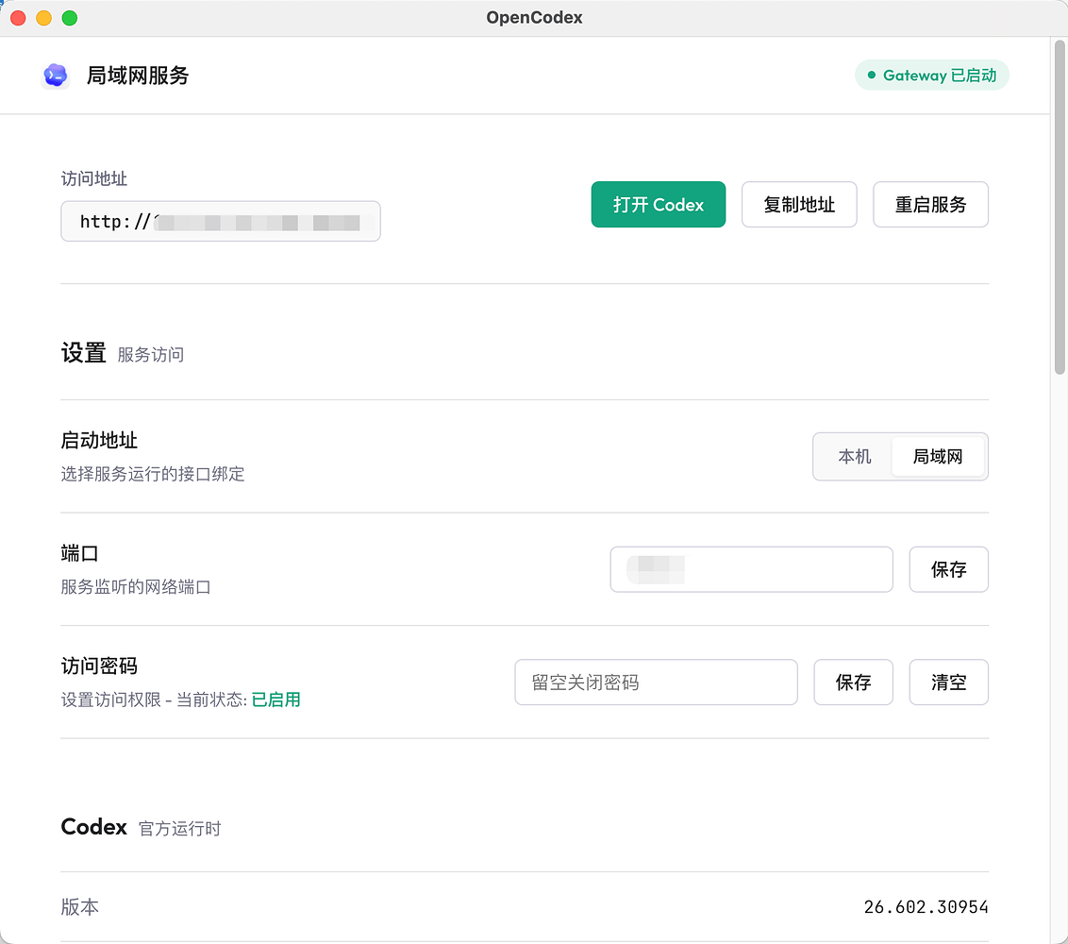Click the 端口 port input field
1068x944 pixels.
pos(751,569)
